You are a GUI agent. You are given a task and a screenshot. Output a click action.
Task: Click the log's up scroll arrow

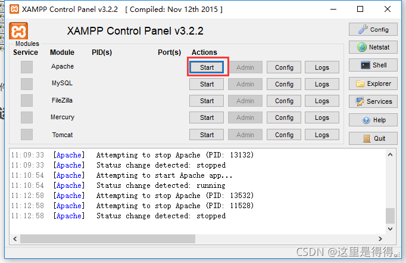pos(390,154)
